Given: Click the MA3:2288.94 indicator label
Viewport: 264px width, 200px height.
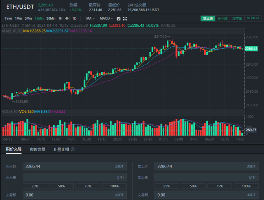Looking at the screenshot, I should (80, 31).
